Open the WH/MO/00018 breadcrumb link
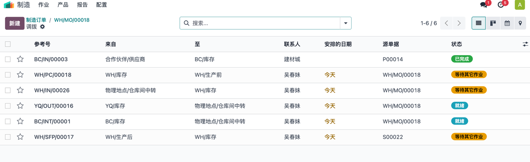 point(72,20)
